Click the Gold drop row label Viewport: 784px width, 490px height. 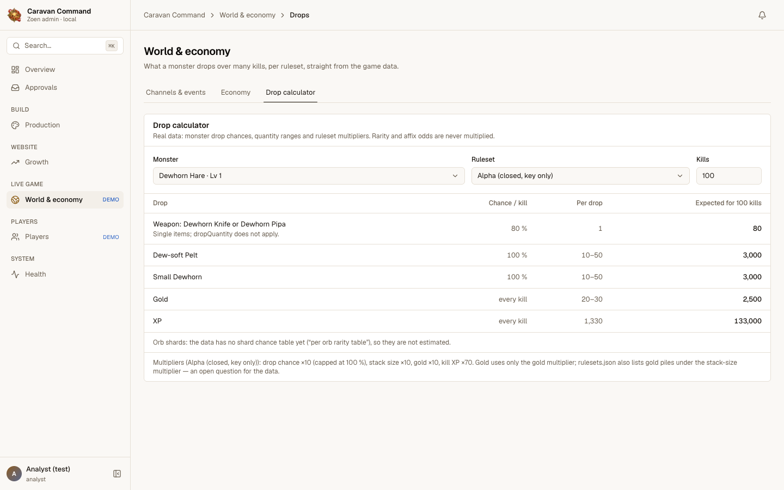161,299
